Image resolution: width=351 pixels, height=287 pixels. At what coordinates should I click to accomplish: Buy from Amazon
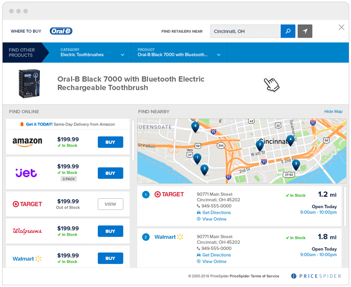tap(110, 142)
